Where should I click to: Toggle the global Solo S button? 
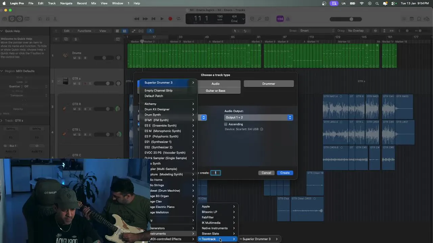tap(75, 39)
